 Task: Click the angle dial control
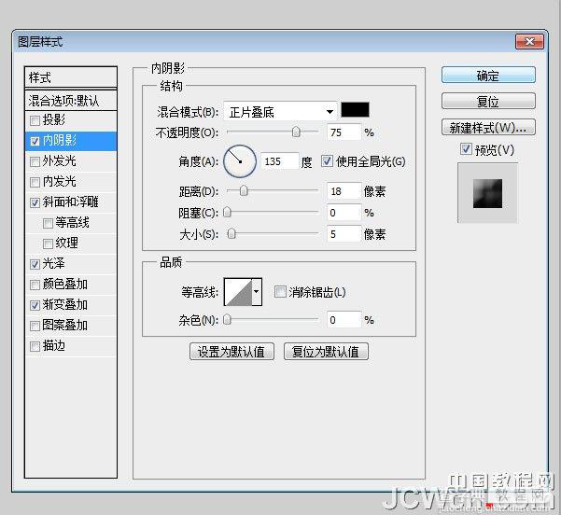click(x=240, y=161)
